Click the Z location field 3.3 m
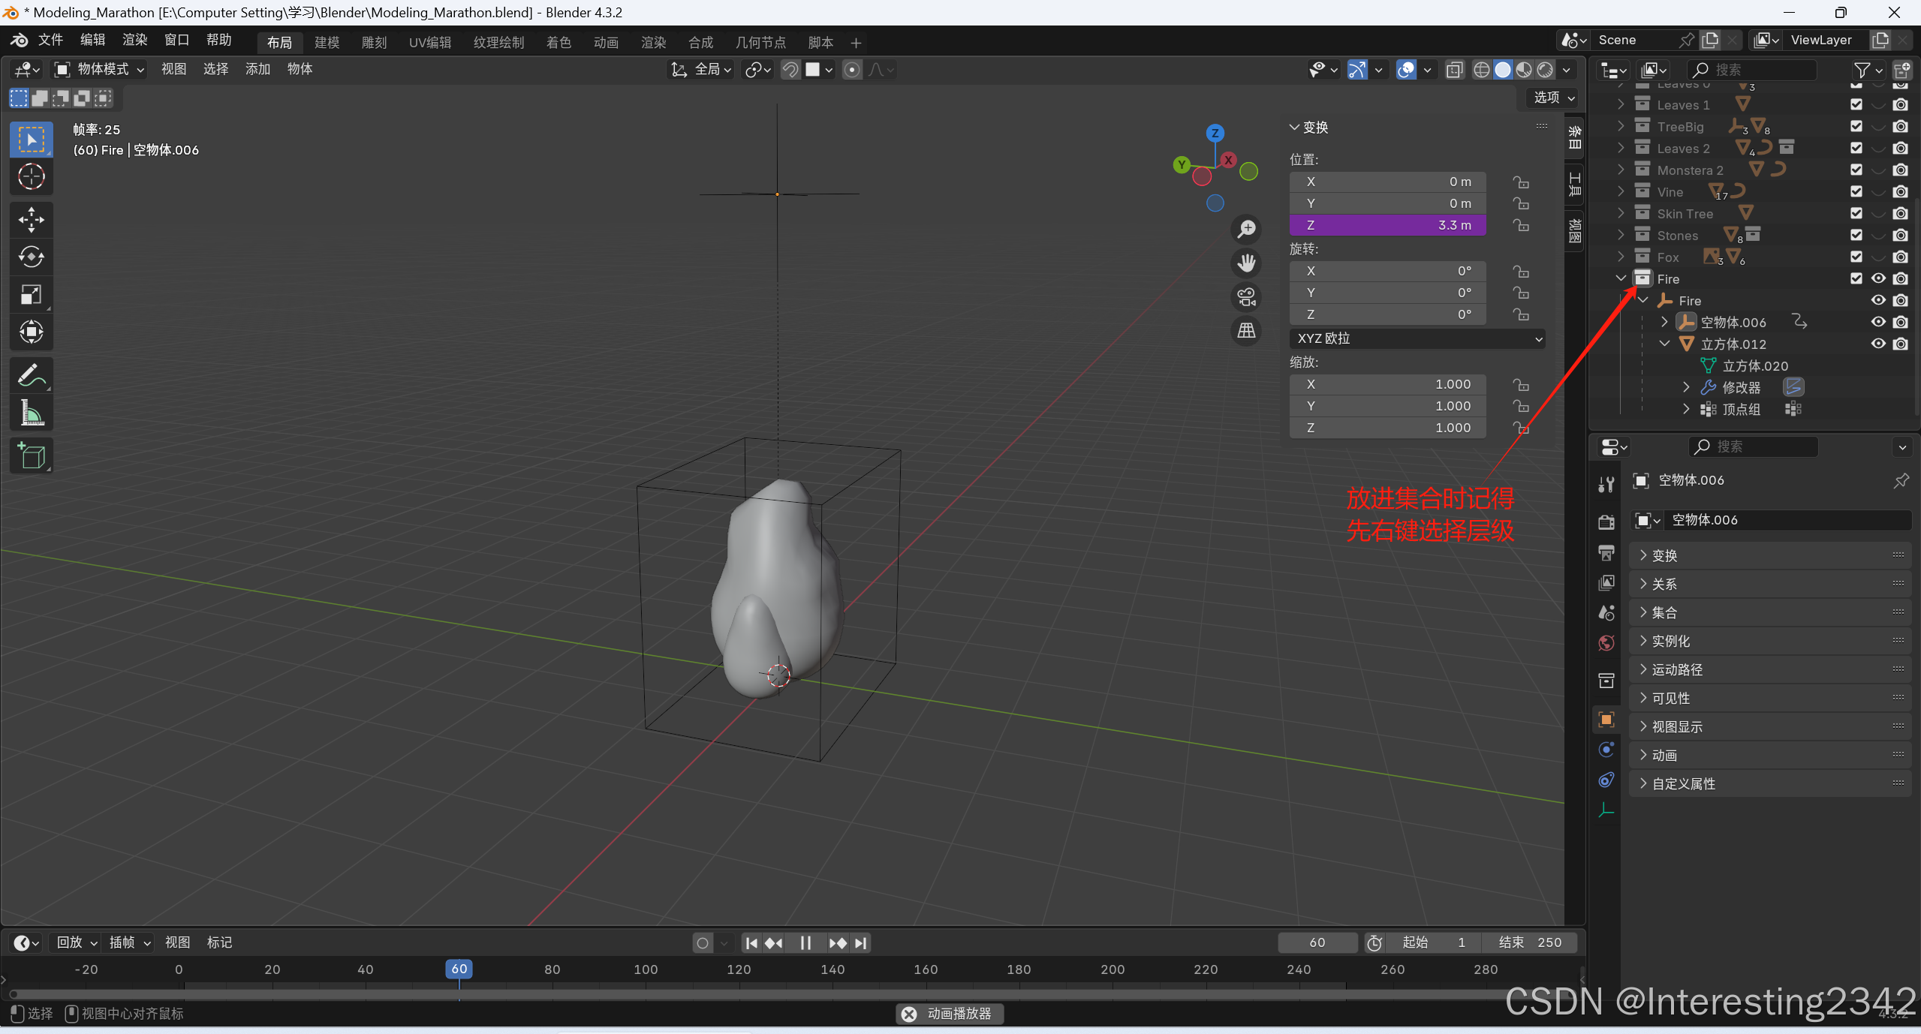This screenshot has height=1034, width=1921. coord(1387,225)
